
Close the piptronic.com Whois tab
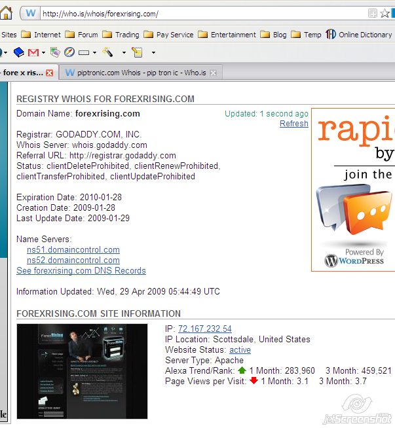214,73
